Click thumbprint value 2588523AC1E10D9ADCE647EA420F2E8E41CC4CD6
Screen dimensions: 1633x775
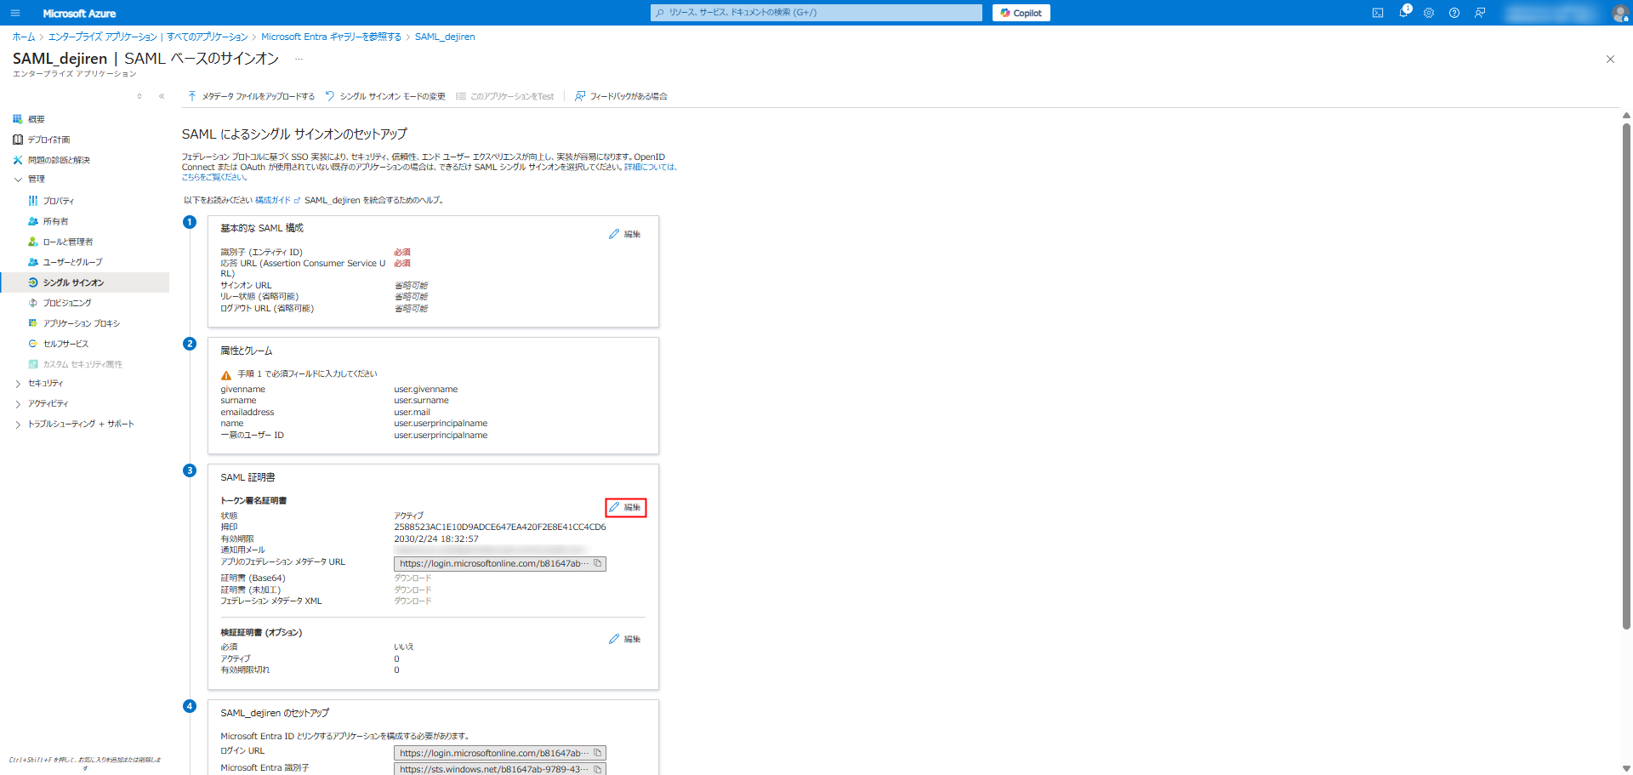click(500, 527)
